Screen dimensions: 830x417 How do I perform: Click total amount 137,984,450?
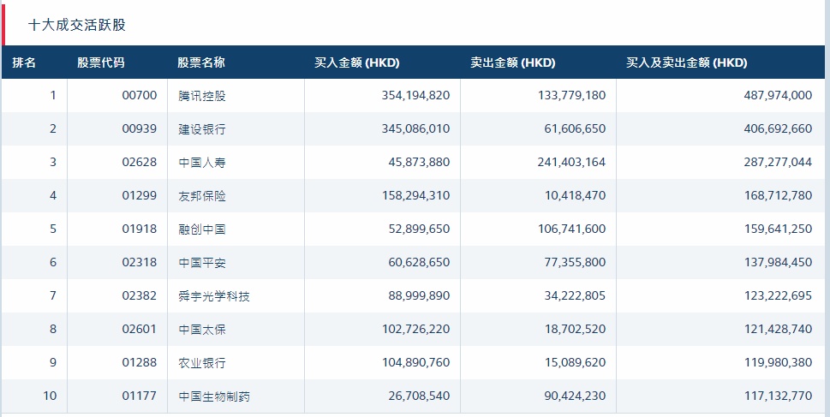[778, 262]
